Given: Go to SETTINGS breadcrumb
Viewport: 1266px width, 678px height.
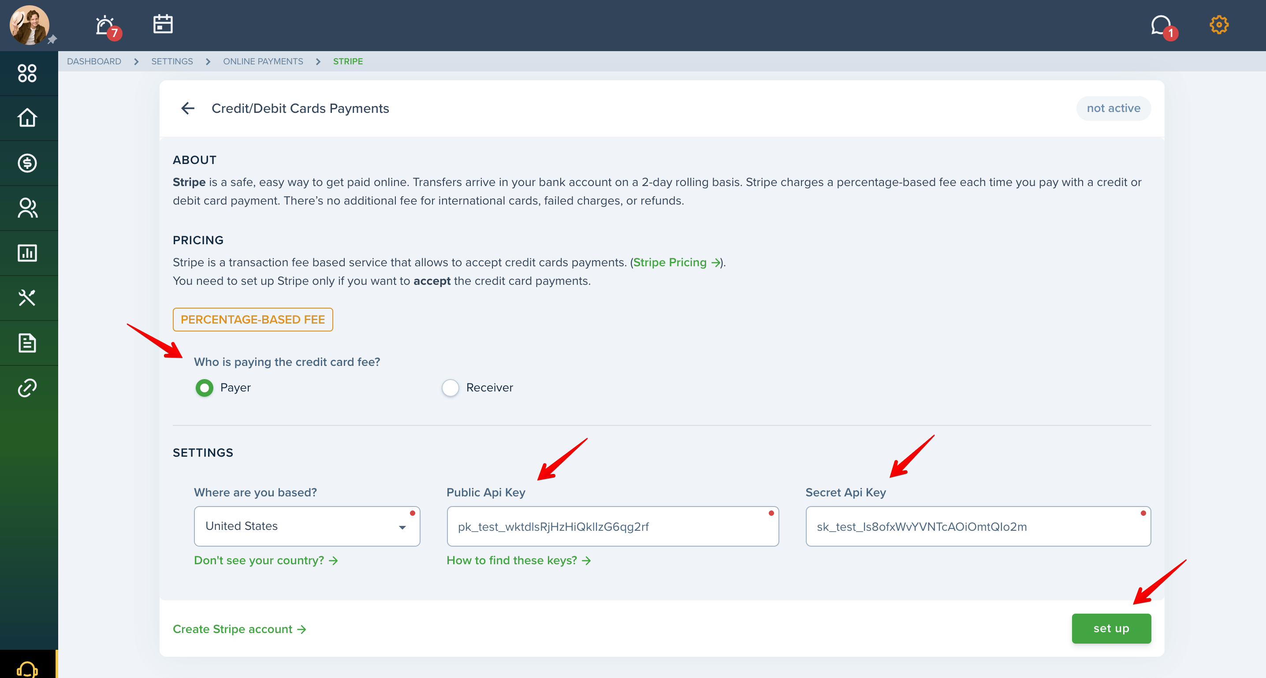Looking at the screenshot, I should 172,61.
